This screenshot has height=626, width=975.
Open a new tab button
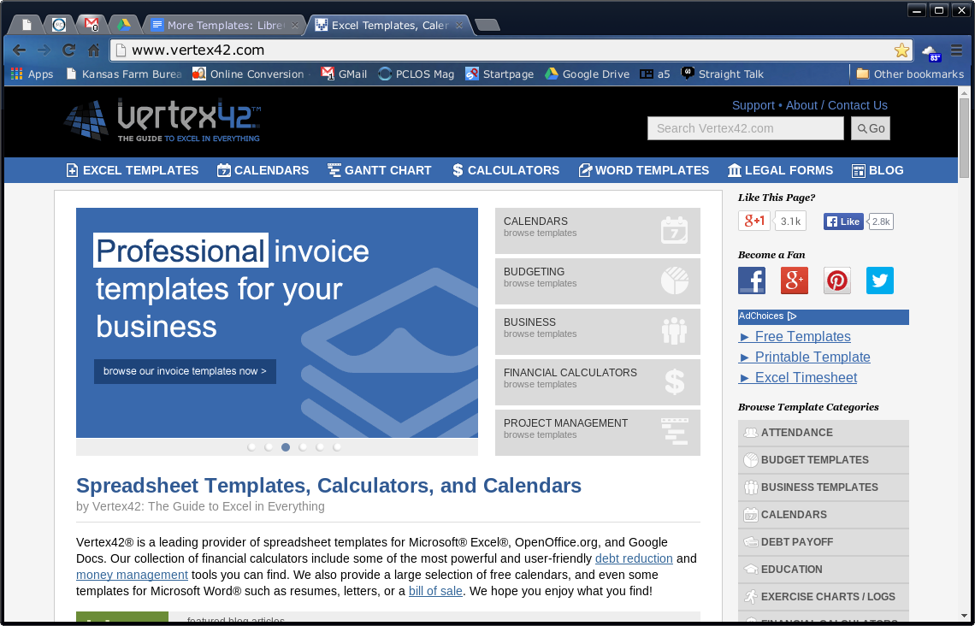click(487, 25)
